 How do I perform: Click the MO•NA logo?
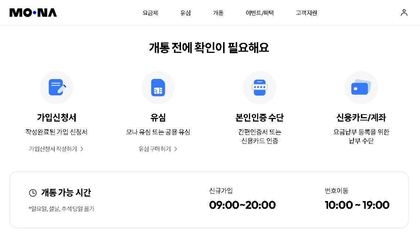(33, 12)
